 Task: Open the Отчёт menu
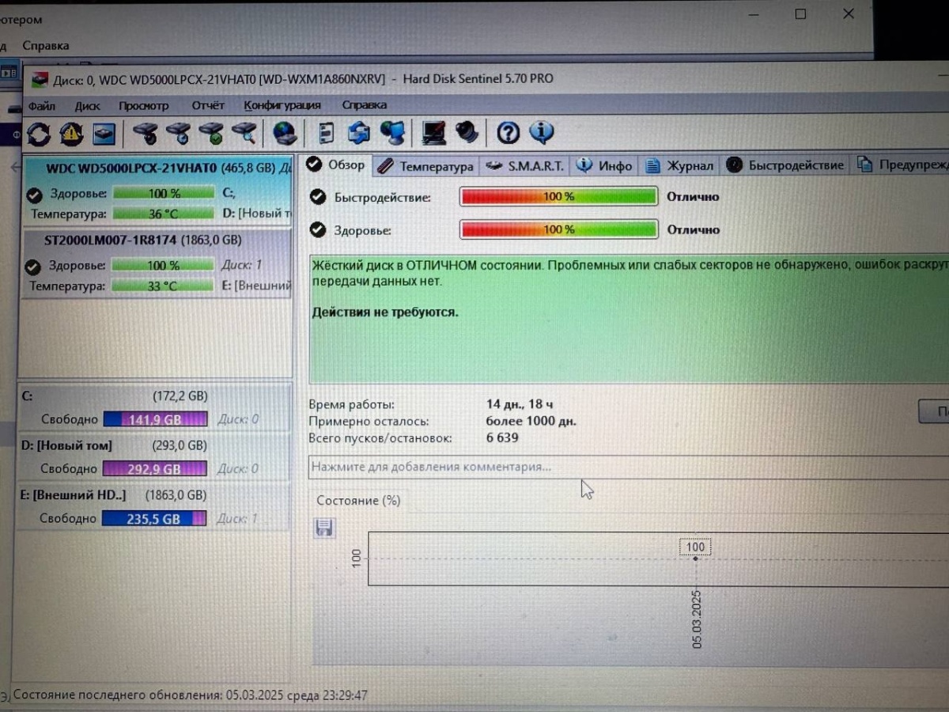[x=208, y=105]
